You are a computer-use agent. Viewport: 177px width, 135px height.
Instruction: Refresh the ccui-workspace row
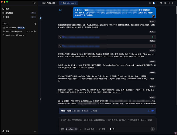(x=27, y=32)
